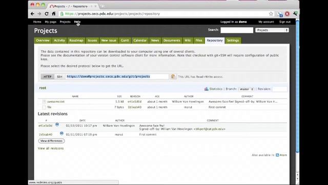The image size is (328, 185).
Task: Click the red circular extension icon
Action: click(x=287, y=14)
